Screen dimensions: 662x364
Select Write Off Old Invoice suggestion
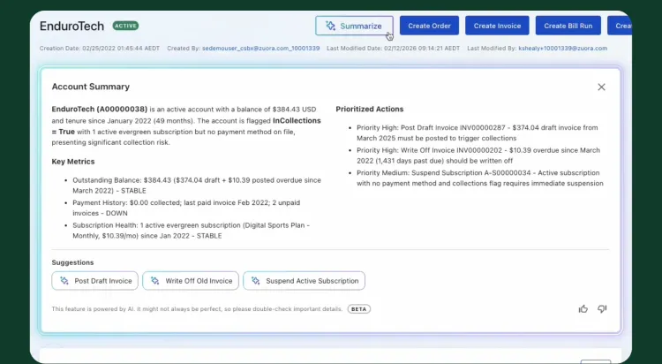[191, 281]
